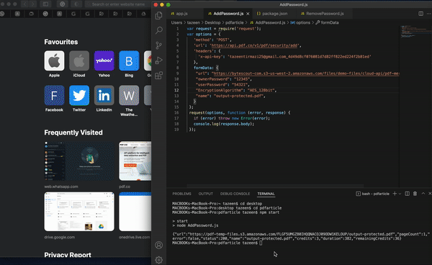Split the terminal pane

pos(407,194)
